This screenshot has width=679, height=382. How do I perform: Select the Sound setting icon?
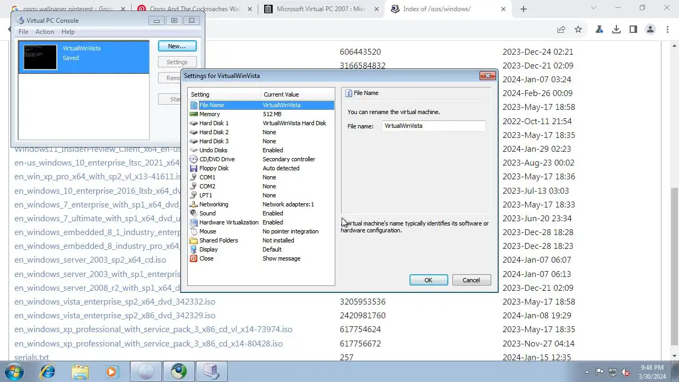[x=194, y=213]
